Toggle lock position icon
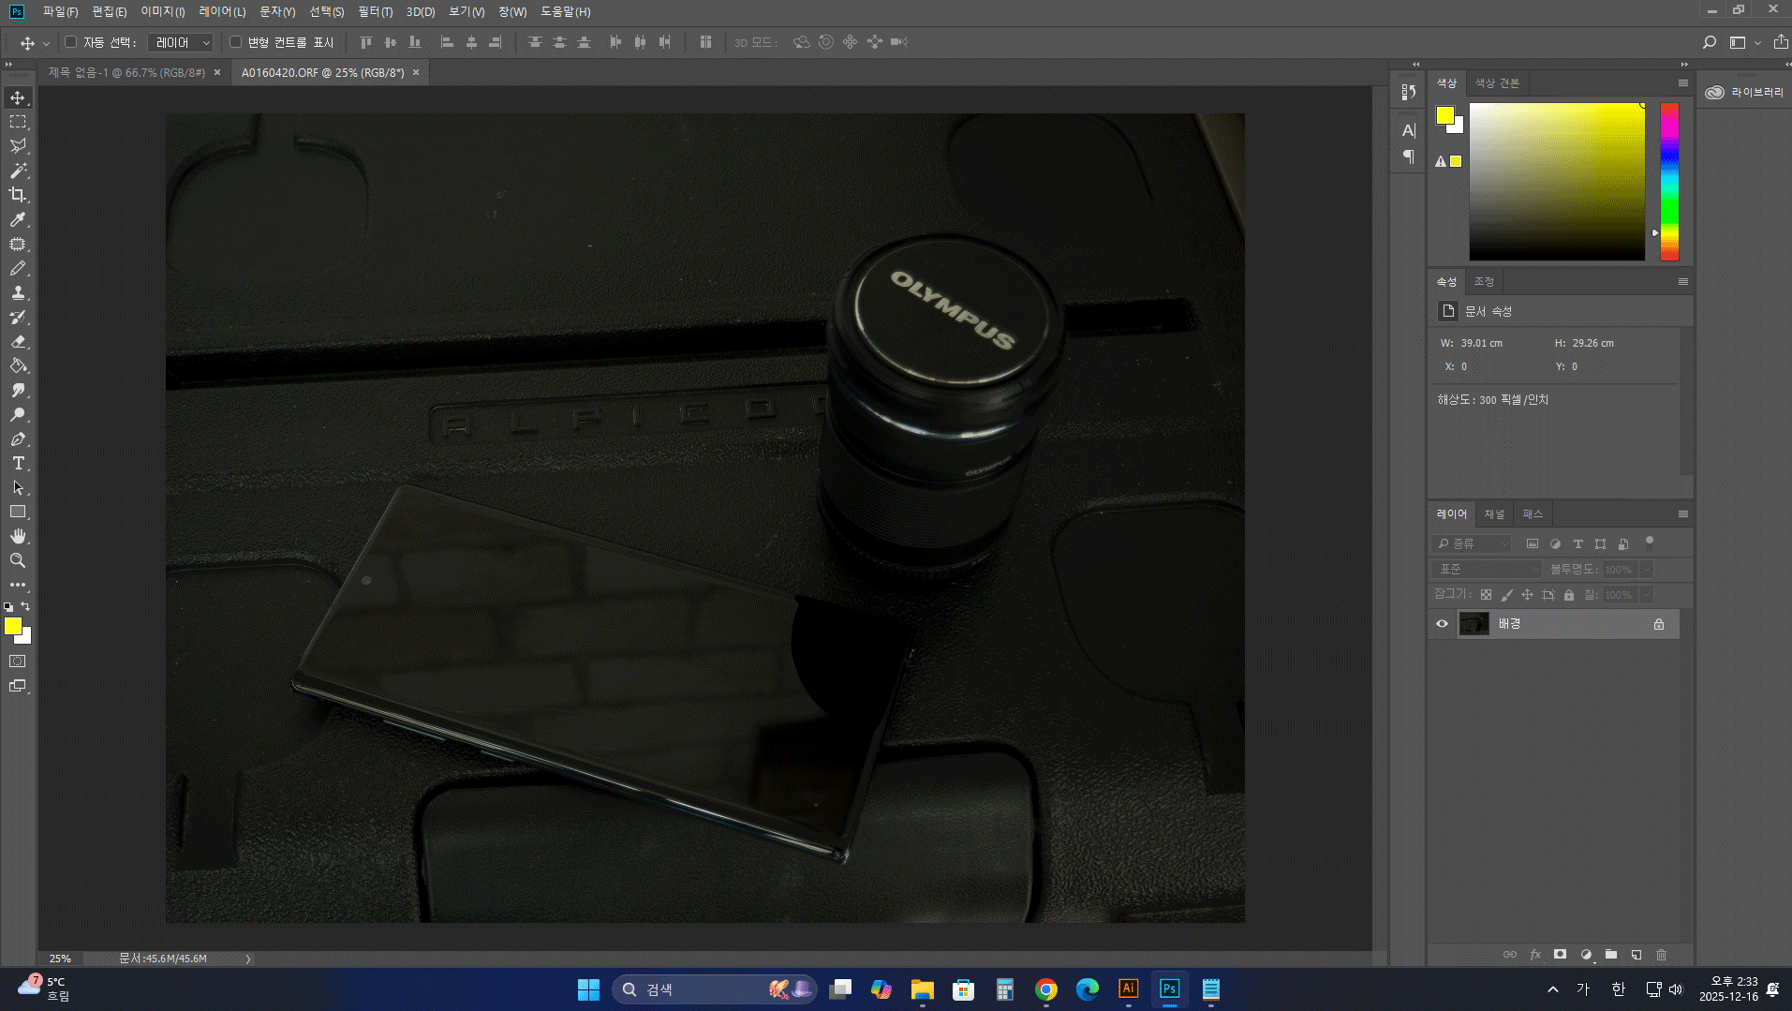 click(x=1528, y=595)
